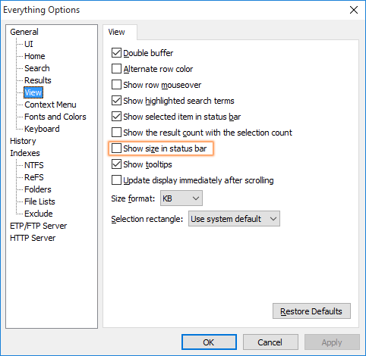The height and width of the screenshot is (356, 366).
Task: Open the HTTP Server options
Action: coord(33,238)
